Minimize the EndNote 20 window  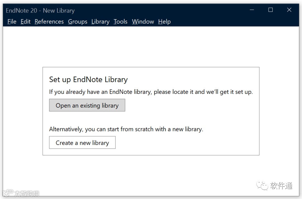(x=252, y=10)
